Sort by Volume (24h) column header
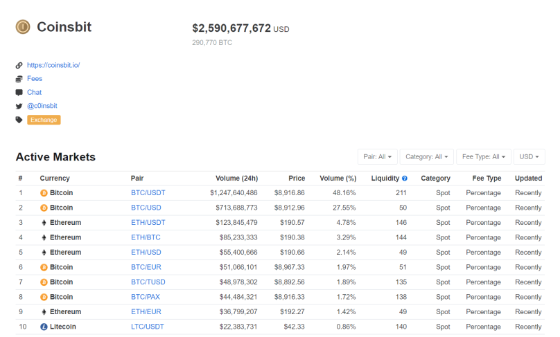This screenshot has width=560, height=337. (x=236, y=179)
